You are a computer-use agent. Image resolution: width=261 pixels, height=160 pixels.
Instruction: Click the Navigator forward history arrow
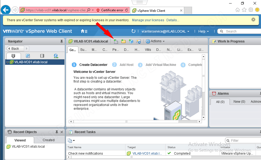coord(27,48)
